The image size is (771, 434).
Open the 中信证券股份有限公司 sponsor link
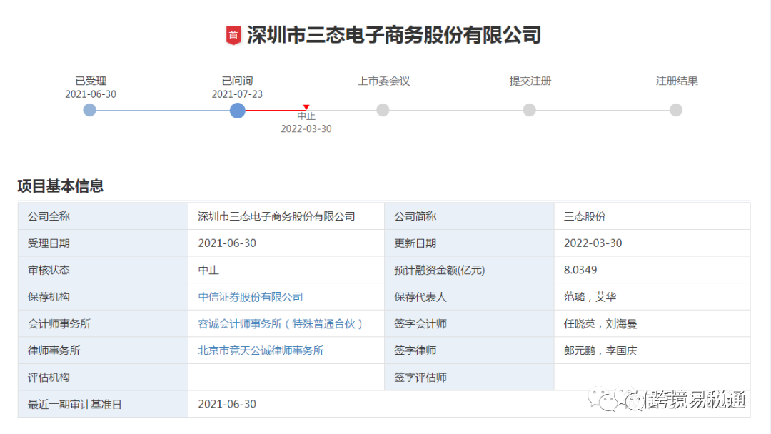point(251,297)
